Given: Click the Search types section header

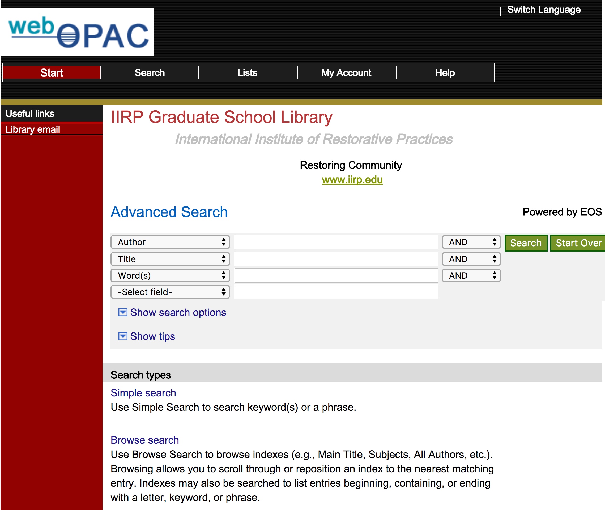Looking at the screenshot, I should click(140, 375).
